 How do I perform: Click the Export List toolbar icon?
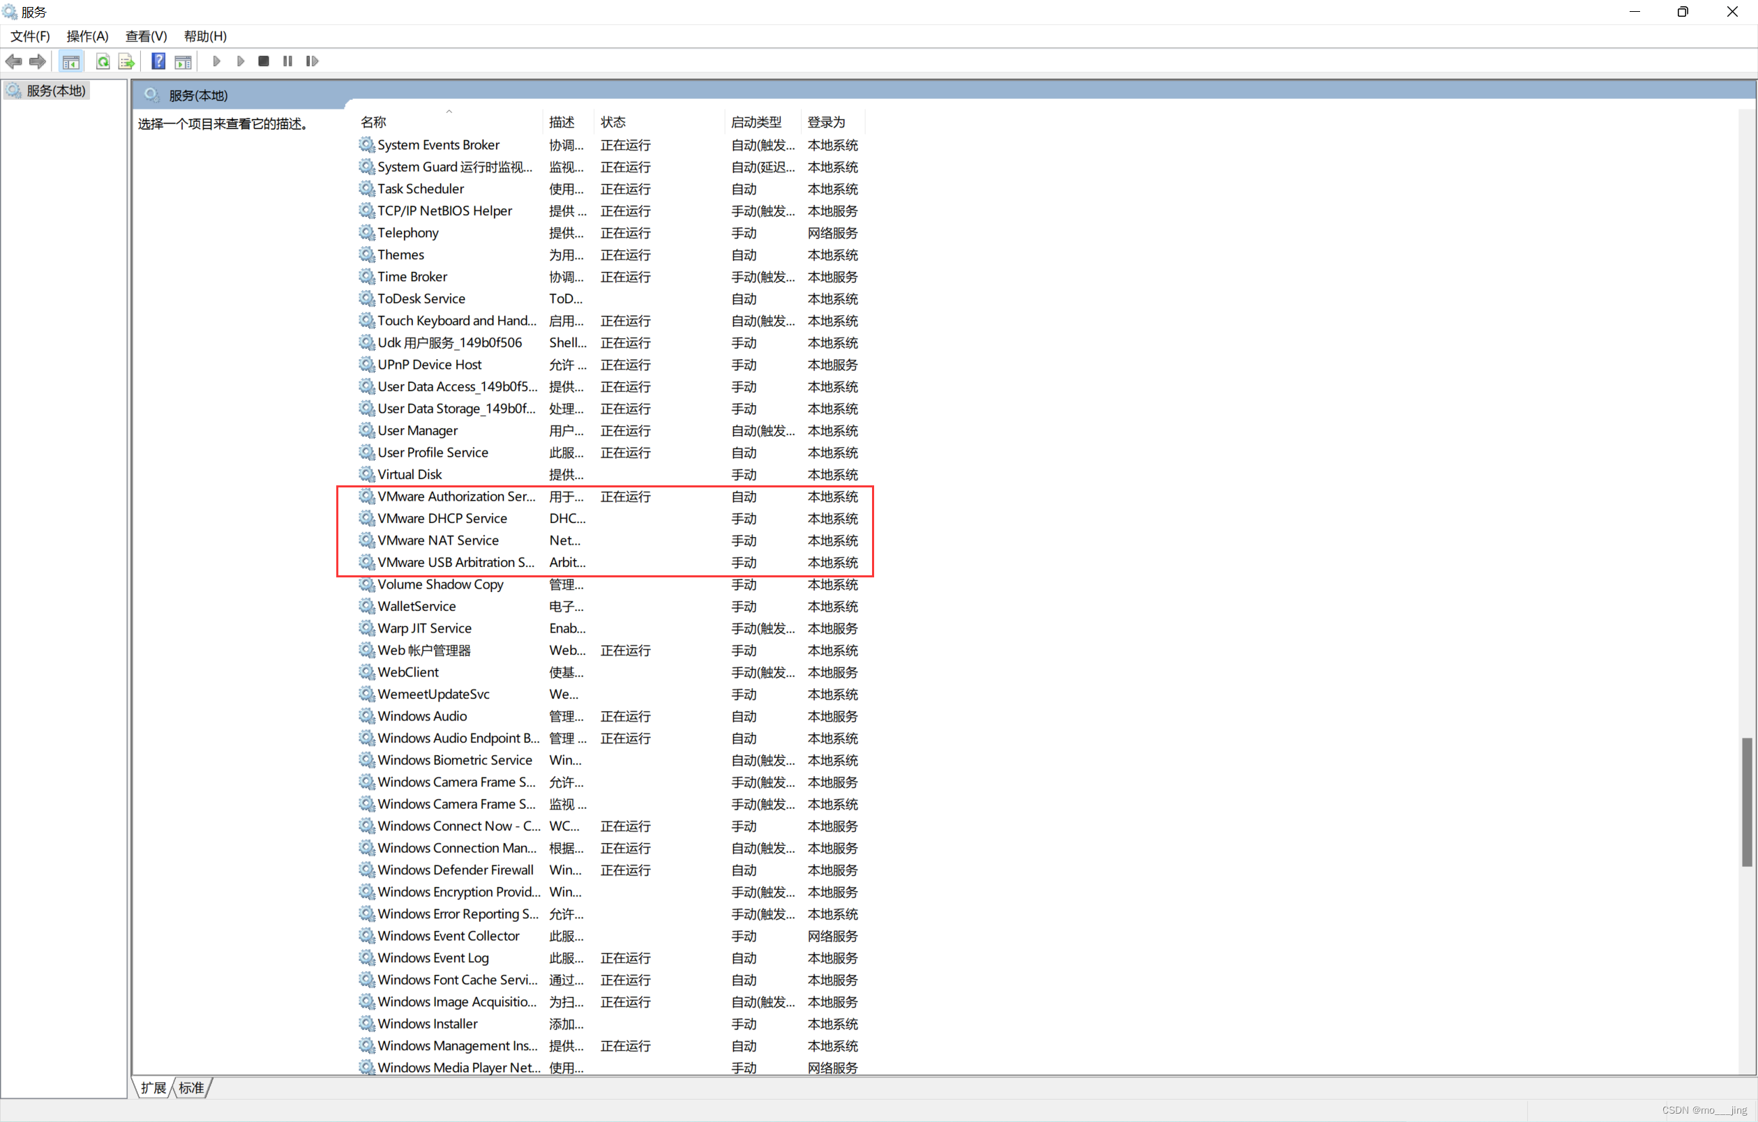pyautogui.click(x=126, y=61)
